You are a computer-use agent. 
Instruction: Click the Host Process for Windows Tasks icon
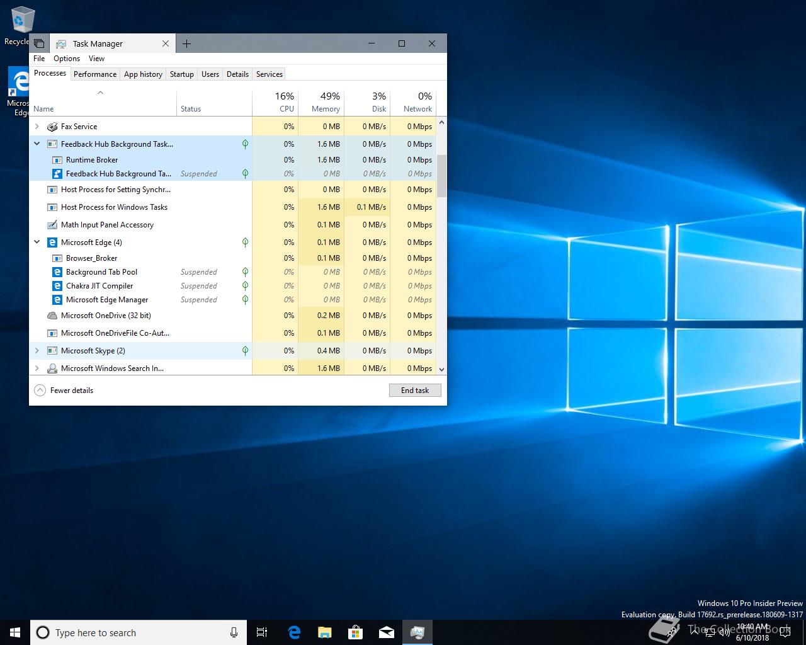[x=52, y=207]
